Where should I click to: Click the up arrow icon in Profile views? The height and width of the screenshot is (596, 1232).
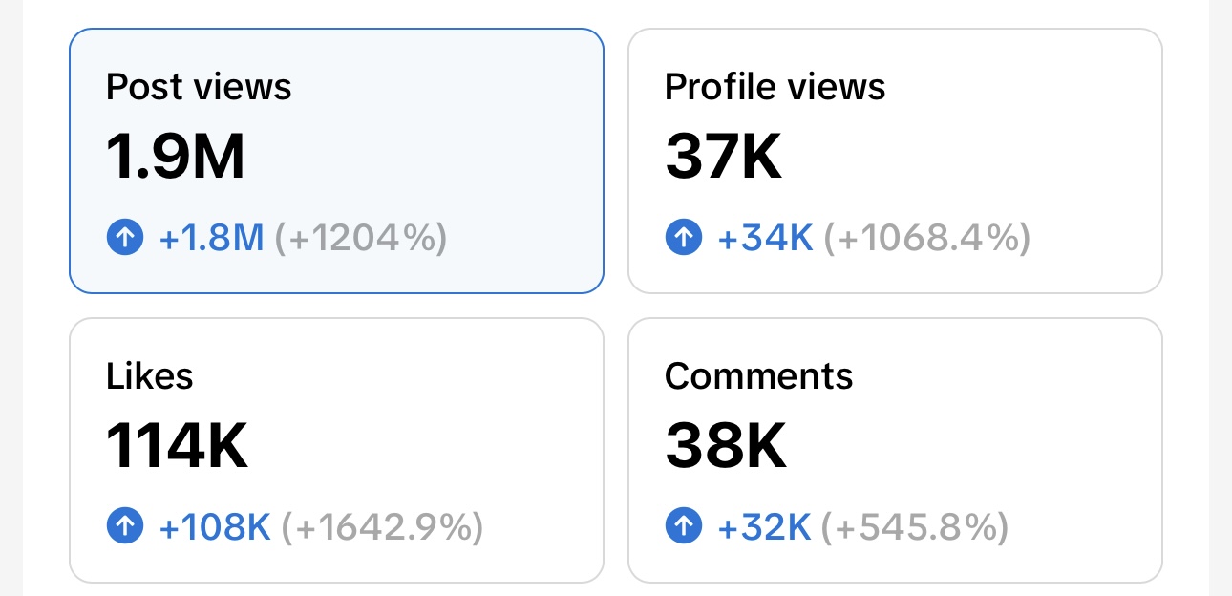click(684, 237)
